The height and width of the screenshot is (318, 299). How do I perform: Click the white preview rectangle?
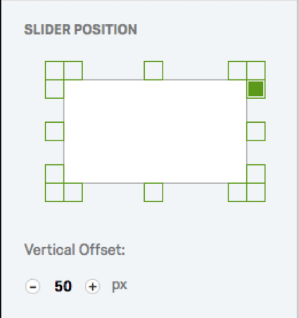[155, 131]
